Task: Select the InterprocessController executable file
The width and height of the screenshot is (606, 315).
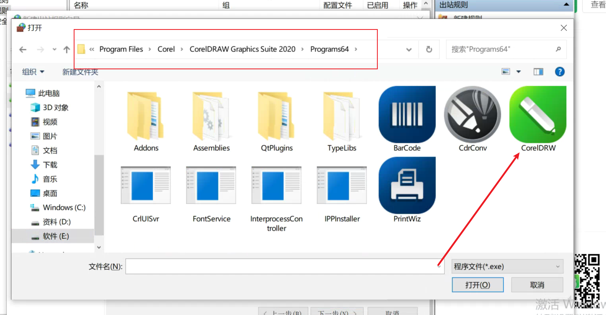Action: pyautogui.click(x=276, y=185)
